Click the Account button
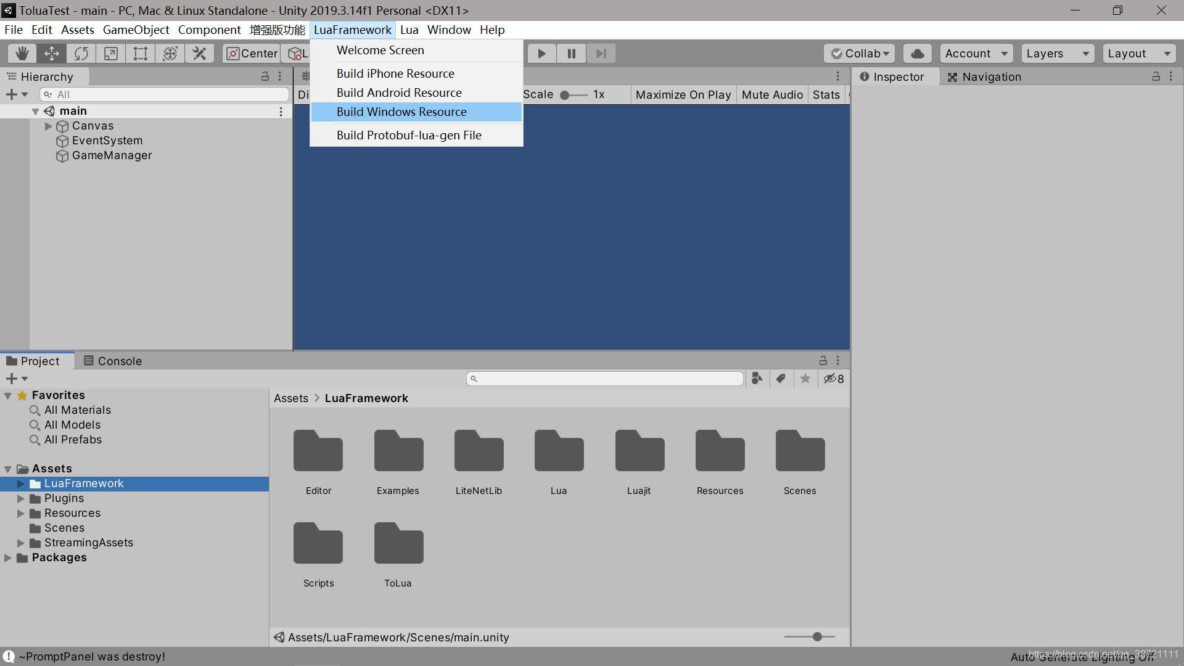1184x666 pixels. pyautogui.click(x=976, y=53)
